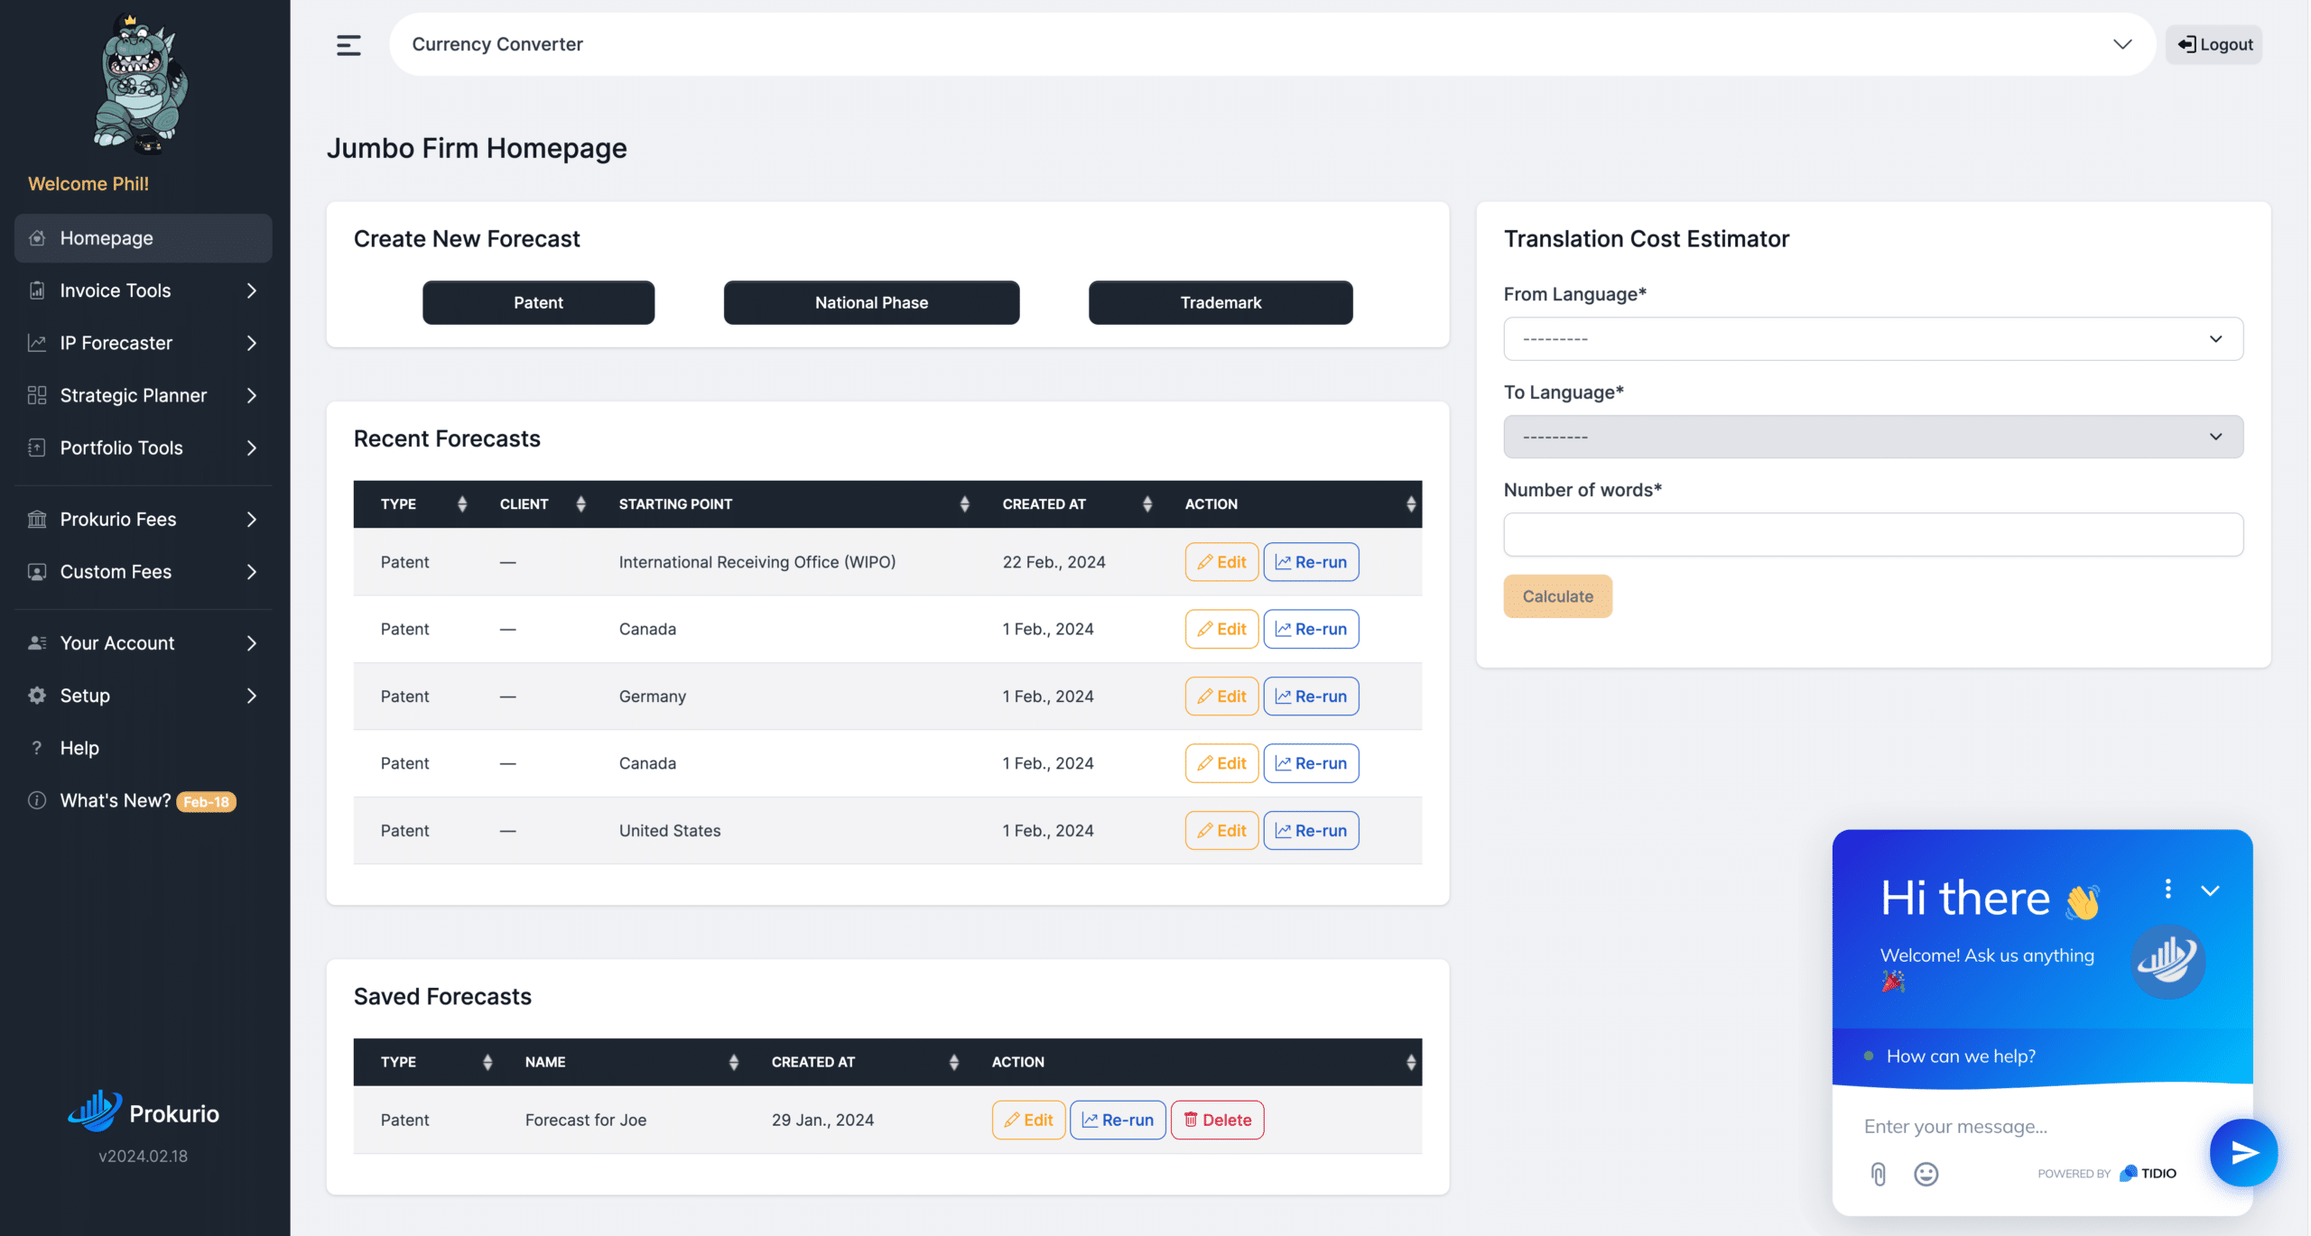
Task: Edit the WIPO patent forecast
Action: coord(1221,561)
